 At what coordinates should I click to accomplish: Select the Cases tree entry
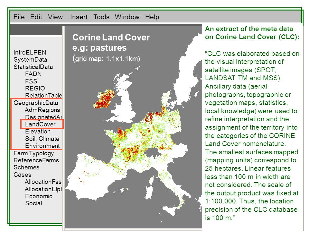[22, 175]
